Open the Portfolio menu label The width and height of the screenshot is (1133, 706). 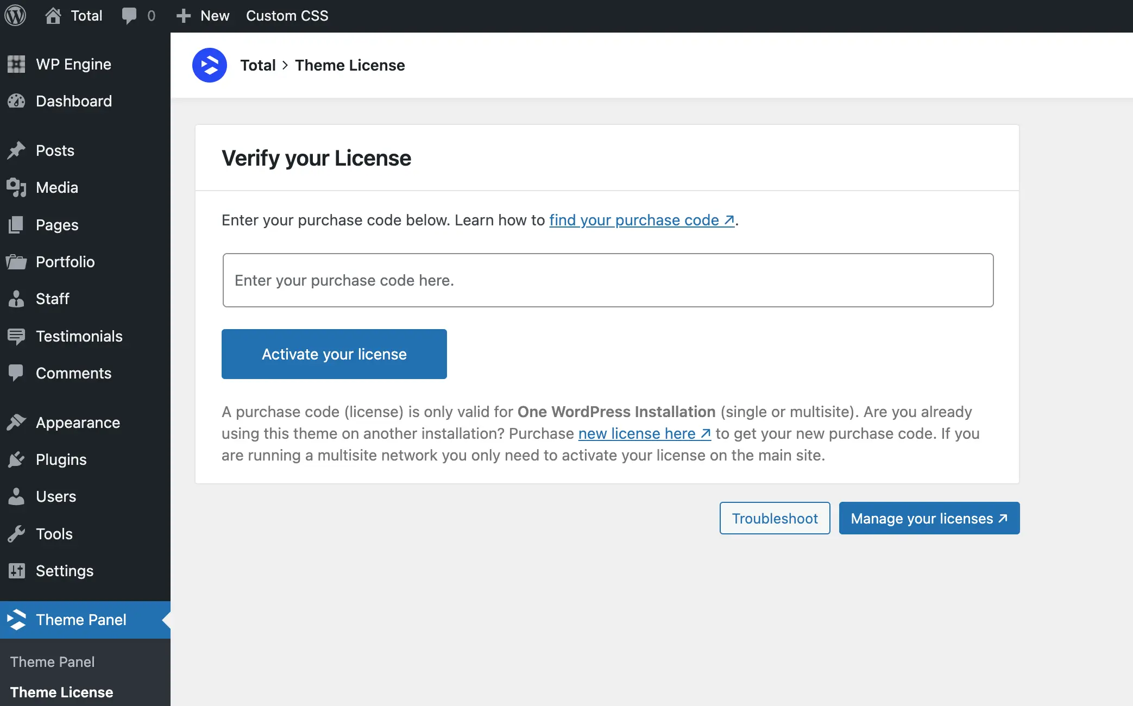tap(65, 262)
